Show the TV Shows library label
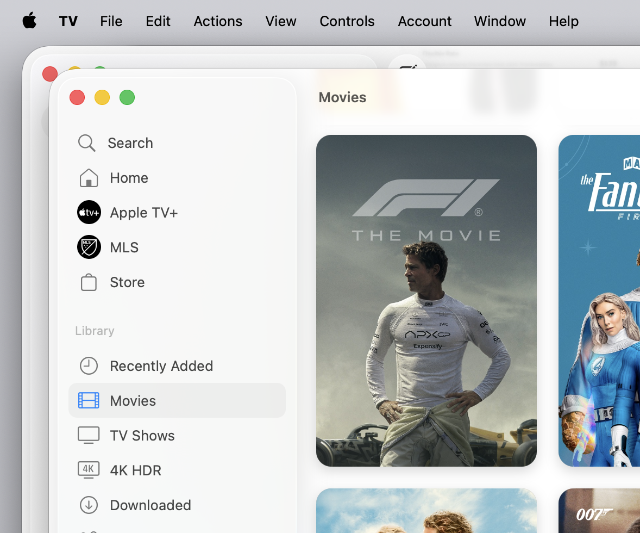The width and height of the screenshot is (640, 533). 142,435
